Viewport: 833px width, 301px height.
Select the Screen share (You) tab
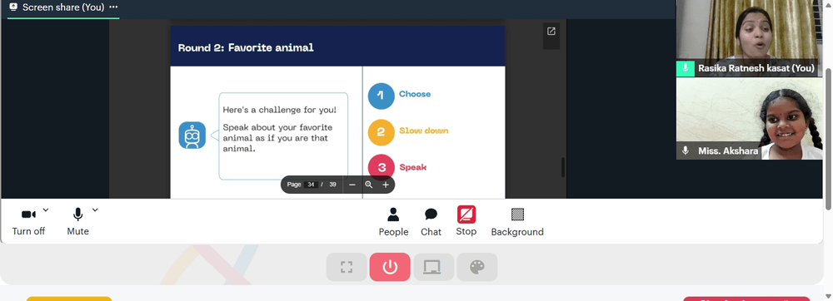click(x=63, y=8)
